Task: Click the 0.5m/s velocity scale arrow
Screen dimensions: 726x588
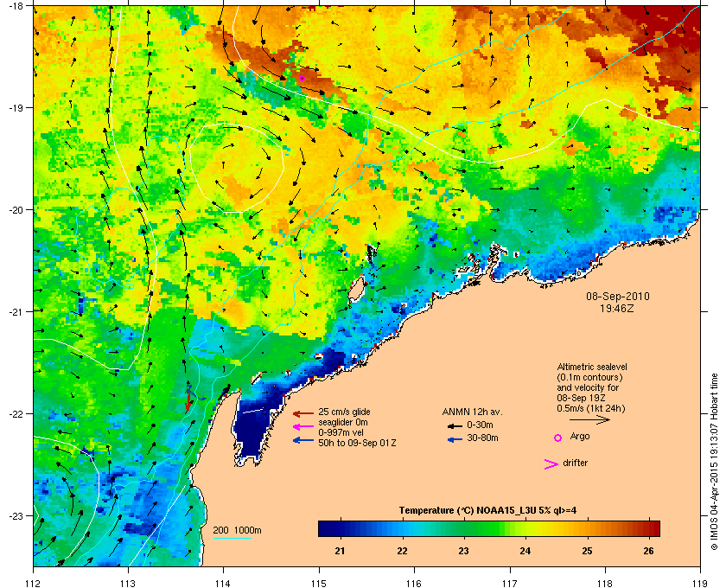Action: click(x=589, y=419)
